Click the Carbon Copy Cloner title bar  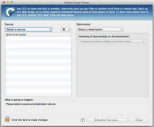(x=77, y=2)
